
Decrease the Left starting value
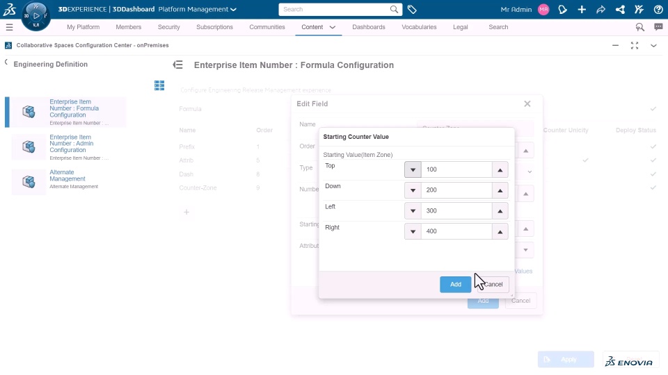[413, 211]
